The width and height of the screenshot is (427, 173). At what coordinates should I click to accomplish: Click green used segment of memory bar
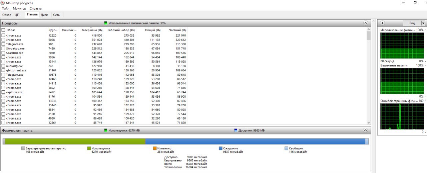tap(75, 141)
